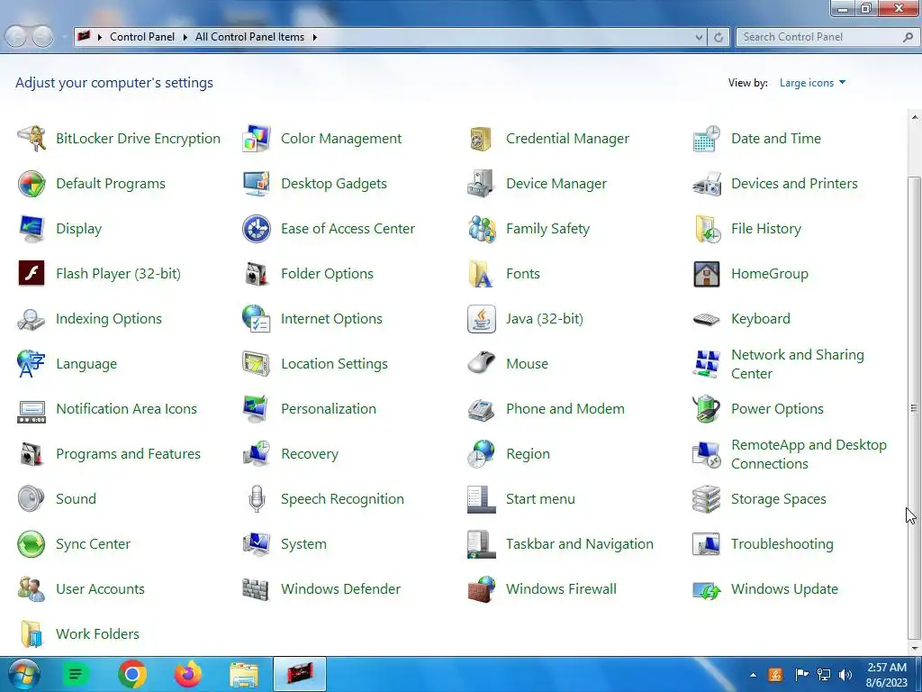
Task: Open the Windows Update icon
Action: tap(706, 589)
